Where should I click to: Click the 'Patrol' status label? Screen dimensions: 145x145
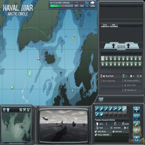[101, 128]
